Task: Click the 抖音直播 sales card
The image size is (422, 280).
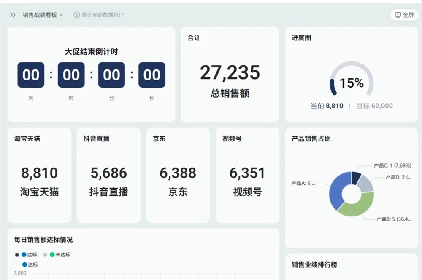Action: 108,174
